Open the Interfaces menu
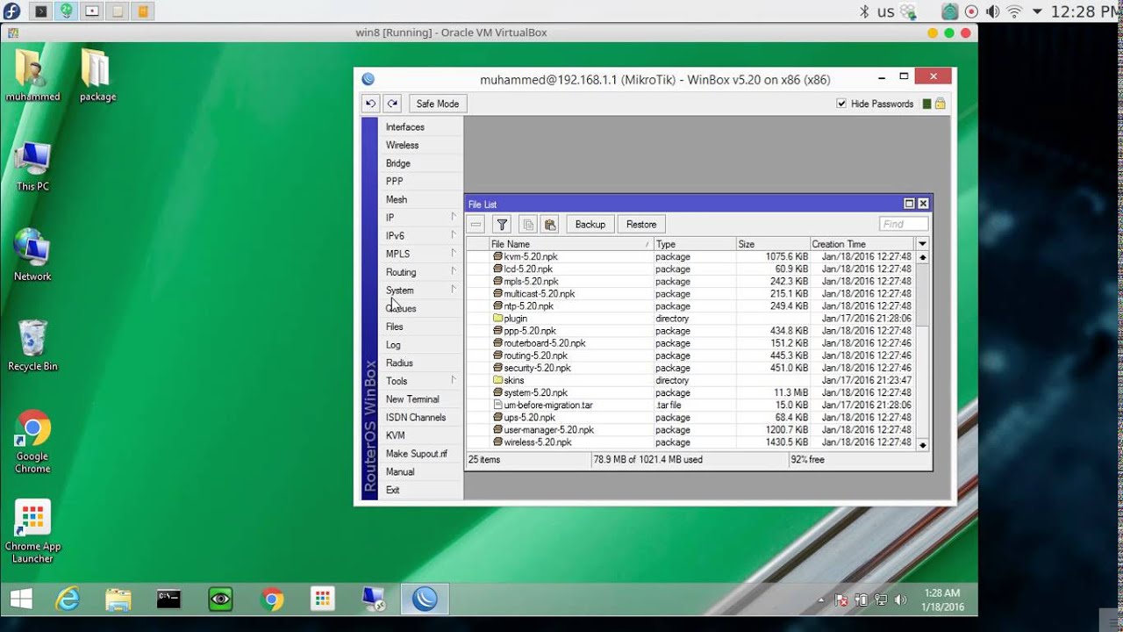The image size is (1123, 632). [x=405, y=127]
